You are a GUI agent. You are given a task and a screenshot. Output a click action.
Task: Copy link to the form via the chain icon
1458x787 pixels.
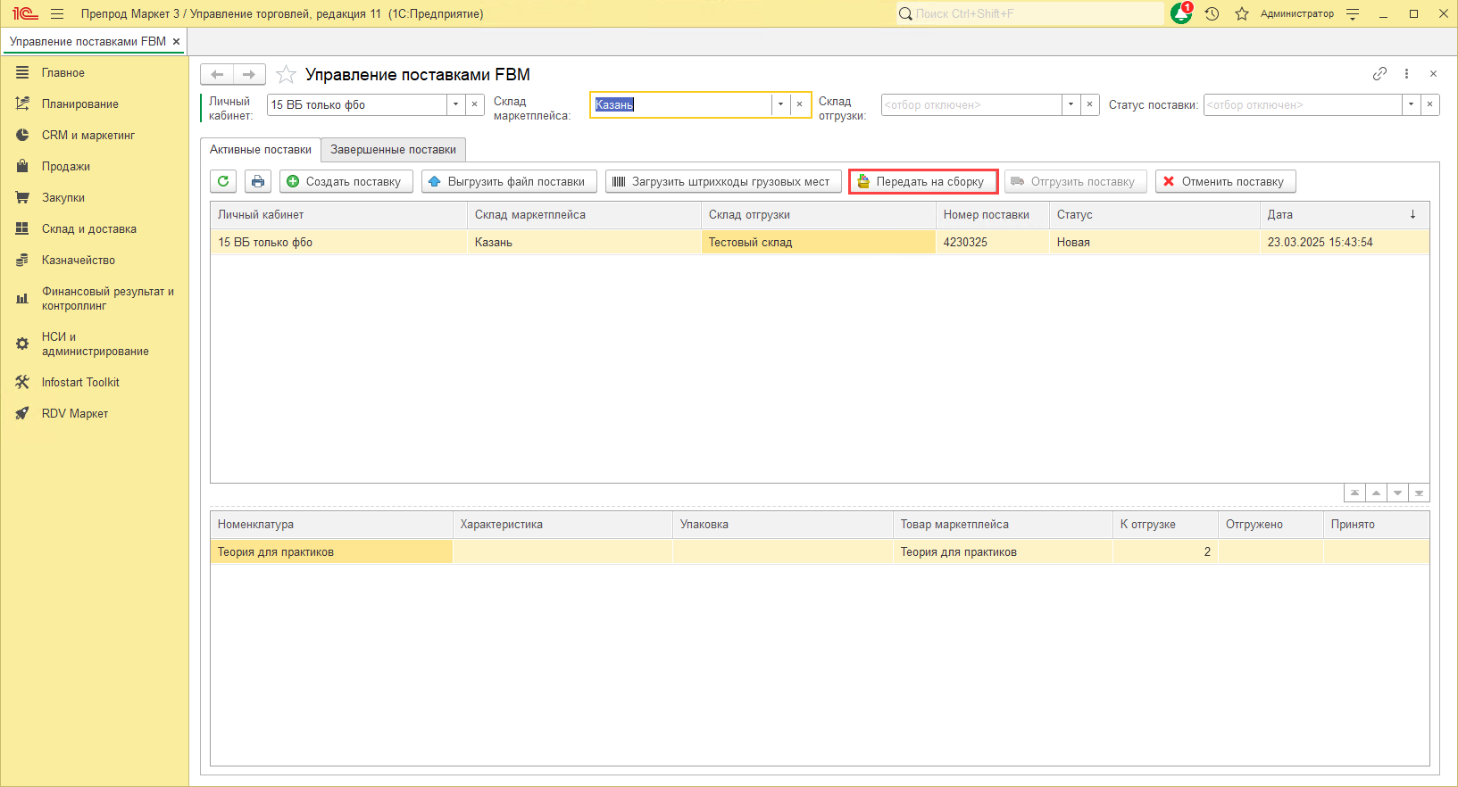tap(1379, 74)
